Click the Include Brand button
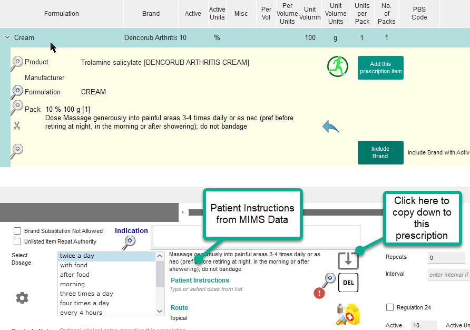The width and height of the screenshot is (470, 330). click(x=380, y=152)
